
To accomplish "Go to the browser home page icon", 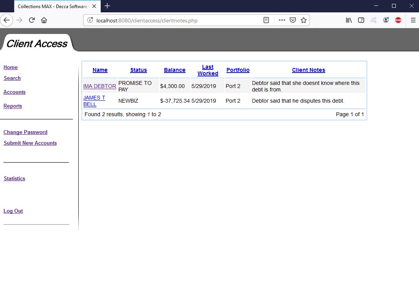I will [44, 20].
